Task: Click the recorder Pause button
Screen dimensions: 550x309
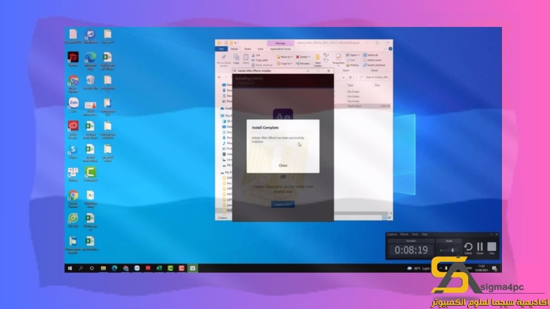Action: pos(480,248)
